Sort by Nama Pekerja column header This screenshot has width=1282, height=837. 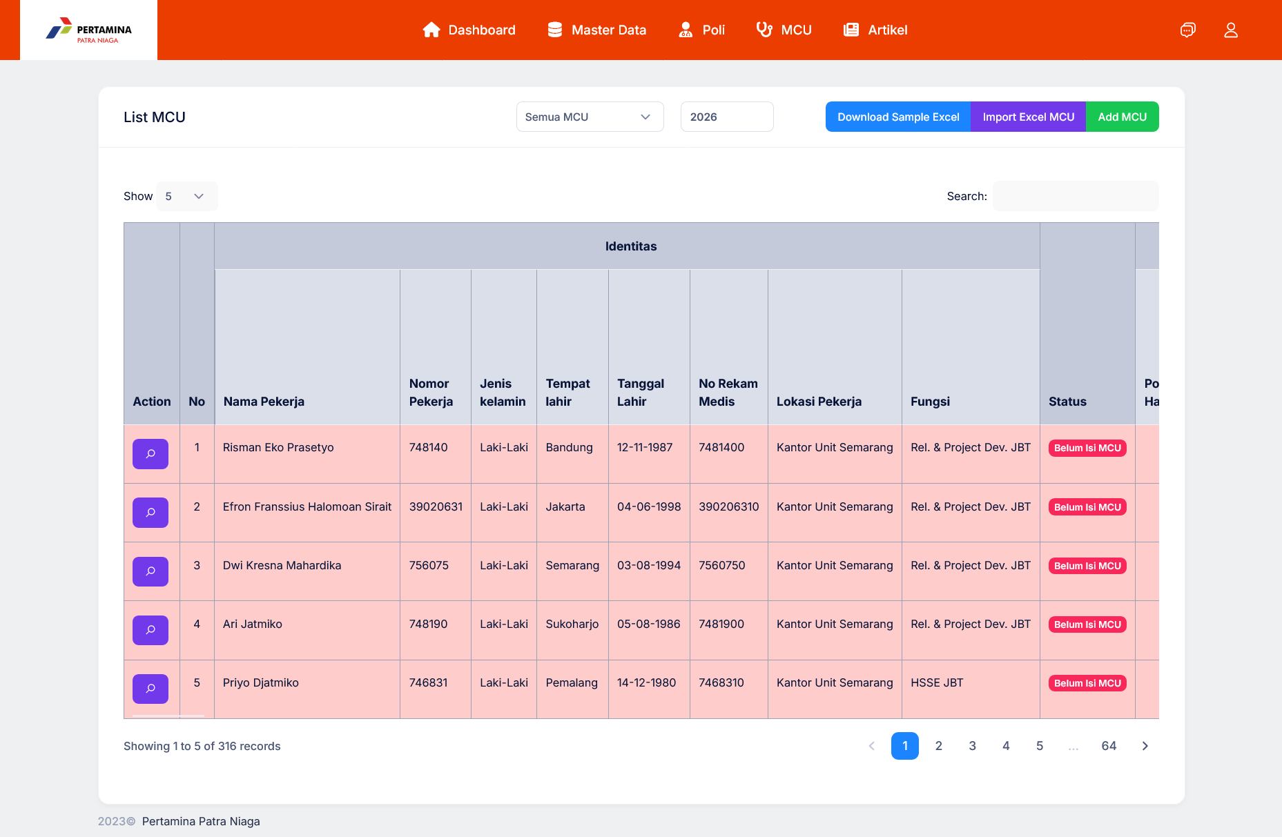(x=307, y=346)
